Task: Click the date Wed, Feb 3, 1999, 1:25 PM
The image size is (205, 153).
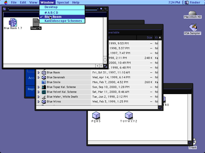Action: 110,101
